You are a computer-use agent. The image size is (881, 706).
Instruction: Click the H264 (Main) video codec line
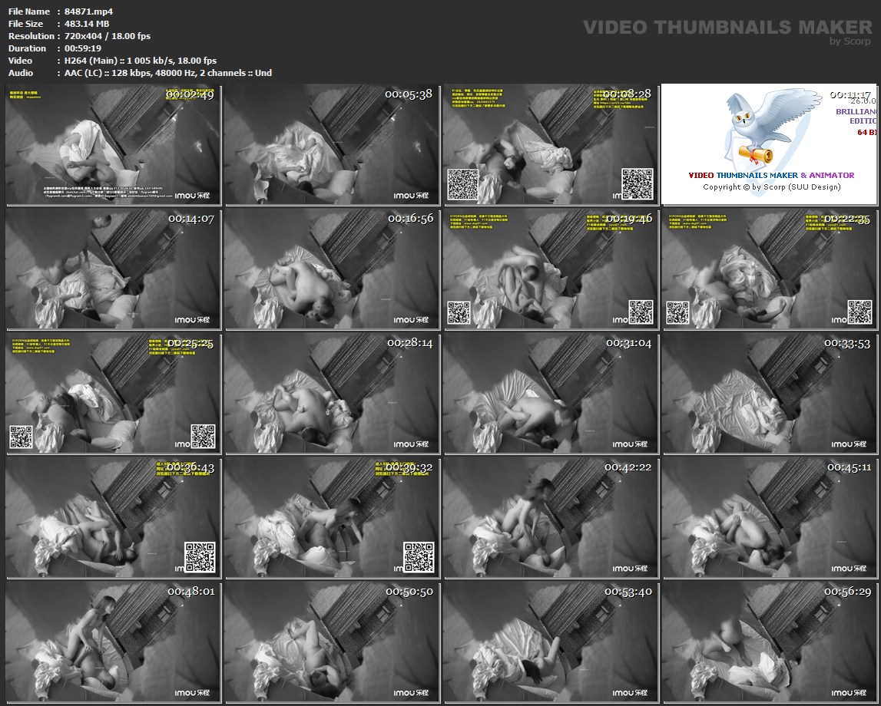pyautogui.click(x=141, y=61)
